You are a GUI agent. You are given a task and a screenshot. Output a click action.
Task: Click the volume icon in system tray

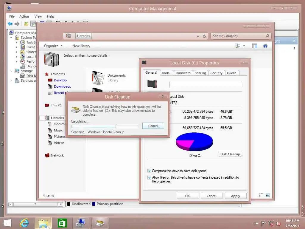point(278,223)
